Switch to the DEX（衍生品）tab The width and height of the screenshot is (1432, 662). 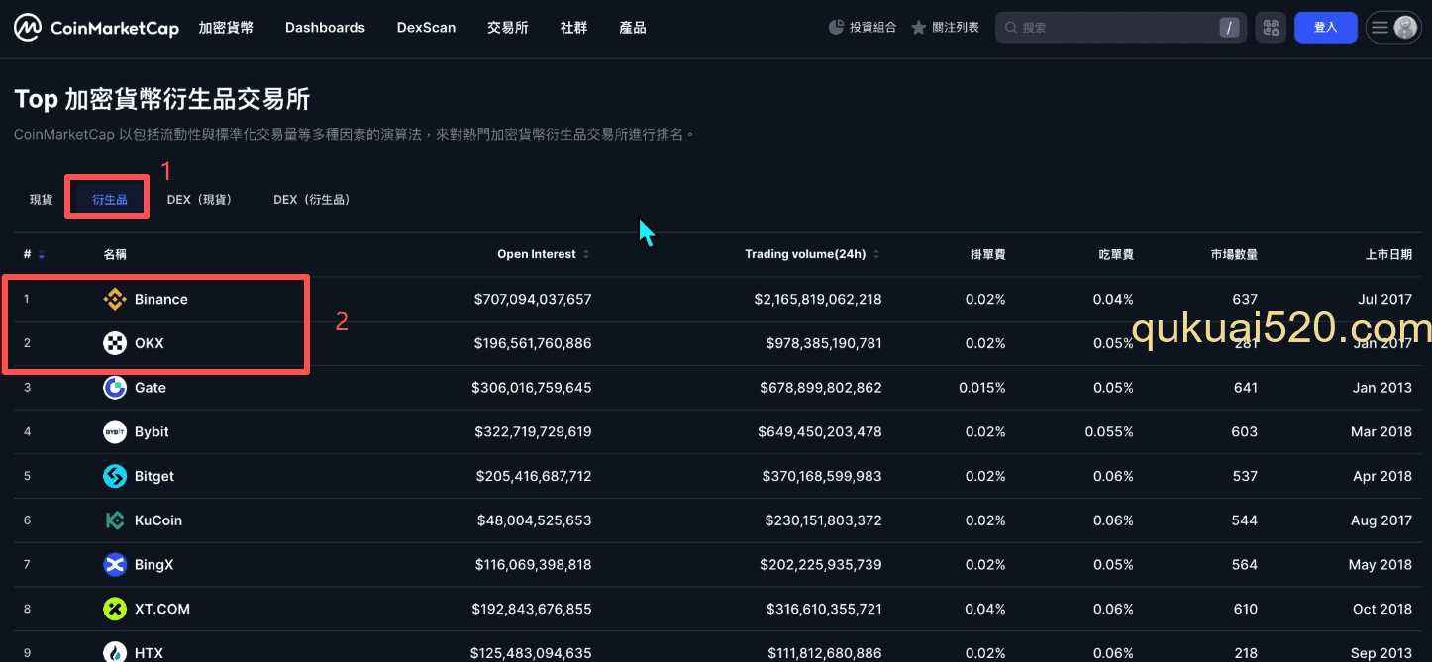[x=312, y=199]
